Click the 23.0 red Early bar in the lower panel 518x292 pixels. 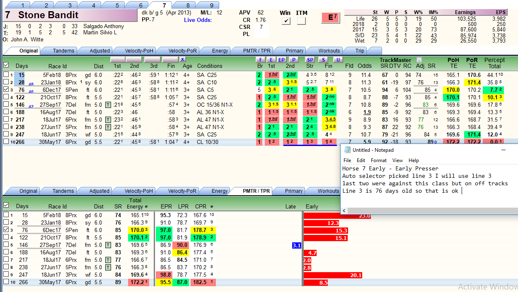pos(337,215)
